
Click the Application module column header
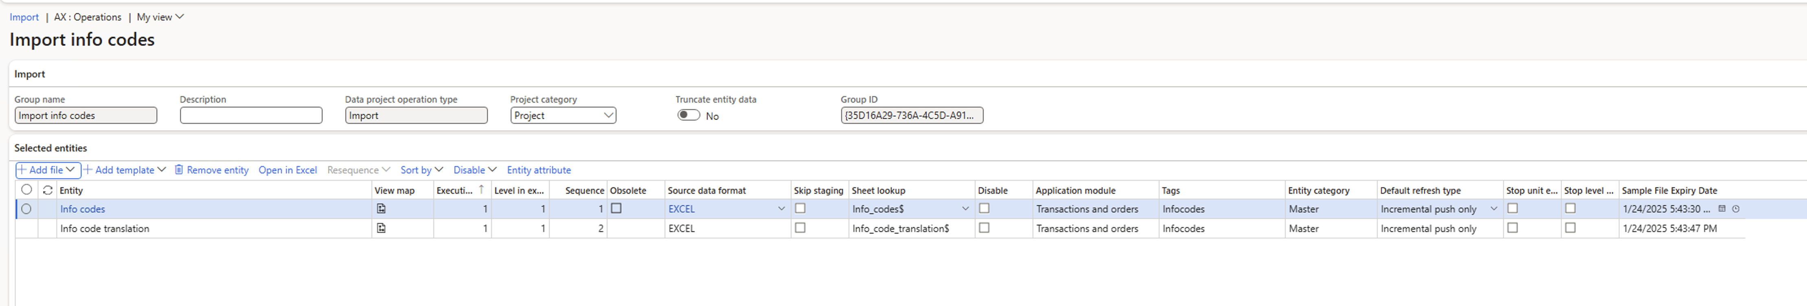coord(1095,190)
